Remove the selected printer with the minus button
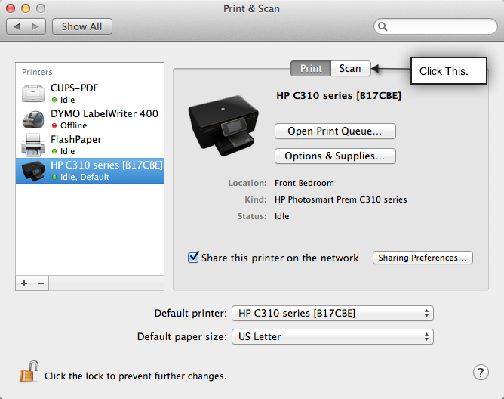Viewport: 504px width, 399px height. (41, 283)
